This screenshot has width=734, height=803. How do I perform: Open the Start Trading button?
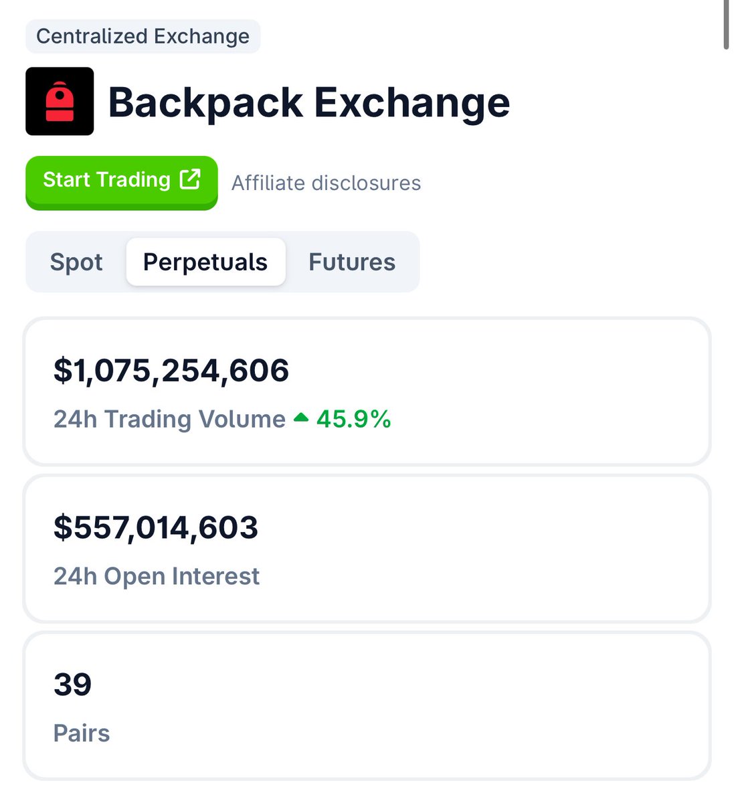[122, 182]
